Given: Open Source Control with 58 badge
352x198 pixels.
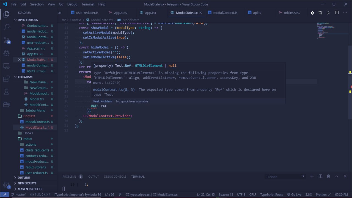Looking at the screenshot, I should [6, 40].
